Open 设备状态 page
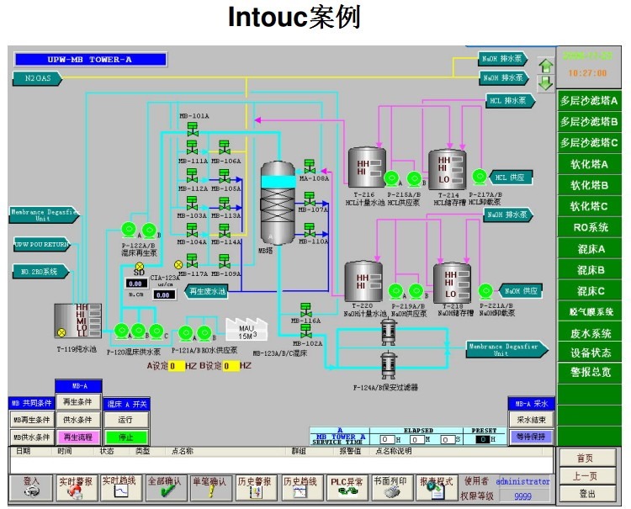The height and width of the screenshot is (509, 631). [589, 353]
